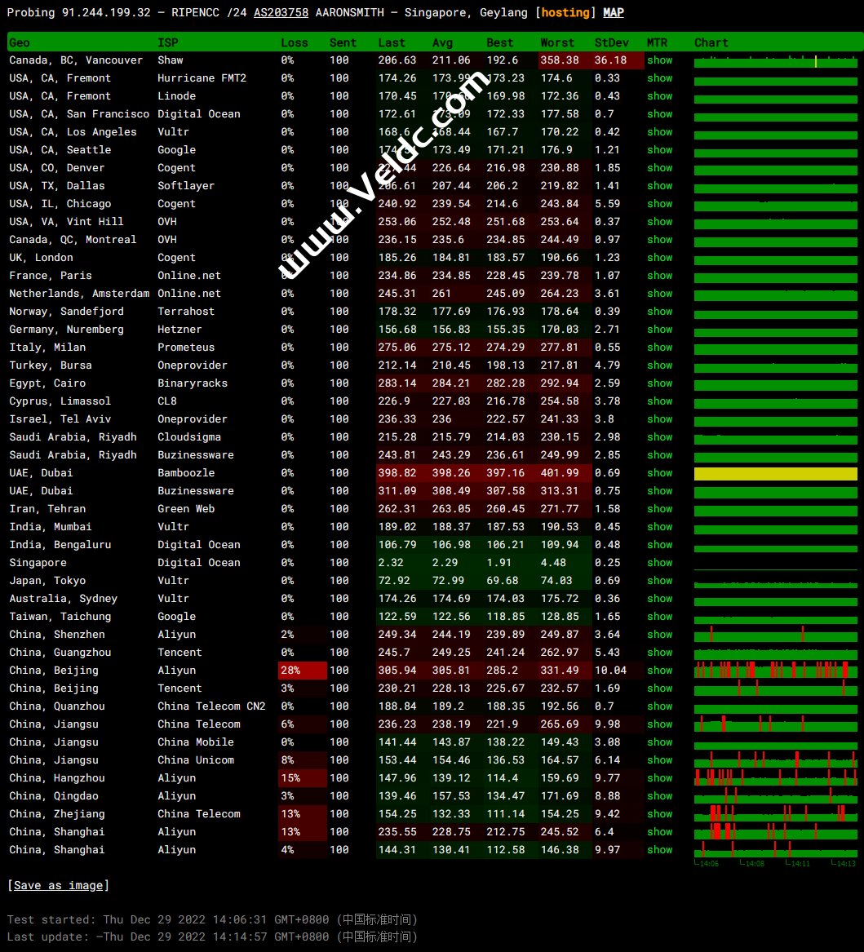Viewport: 864px width, 952px height.
Task: Click the chart for Canada, BC, Vancouver
Action: pos(775,61)
